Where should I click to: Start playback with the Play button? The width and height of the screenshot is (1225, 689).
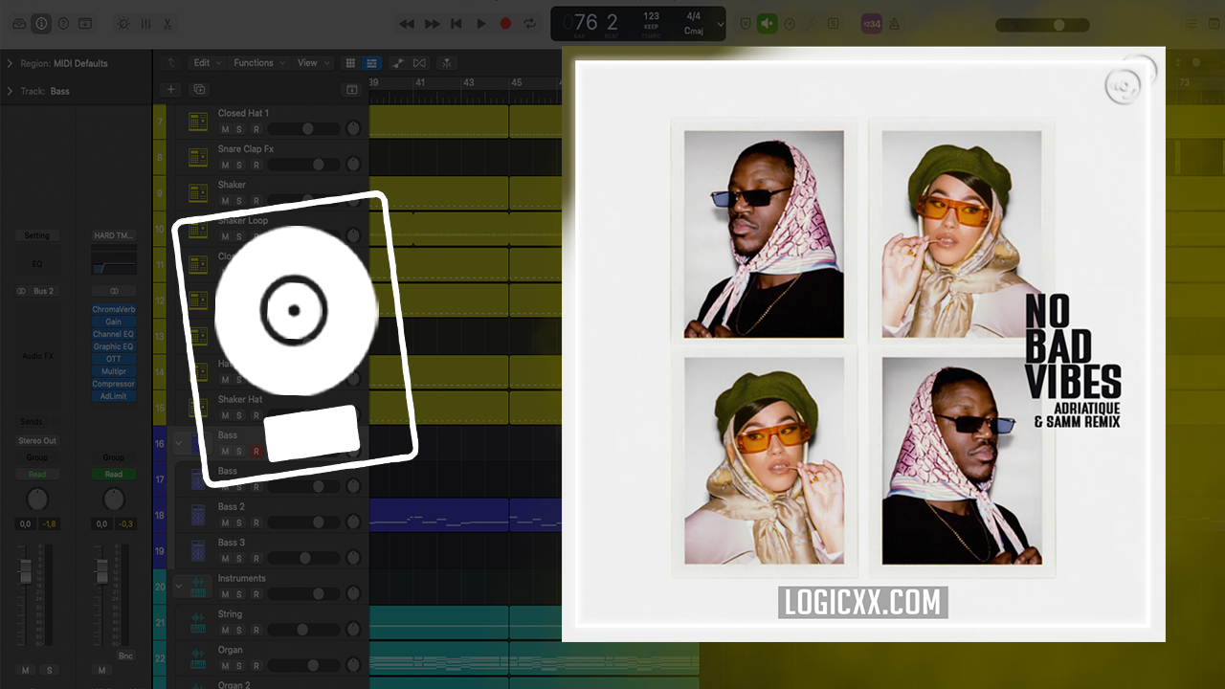click(x=481, y=24)
